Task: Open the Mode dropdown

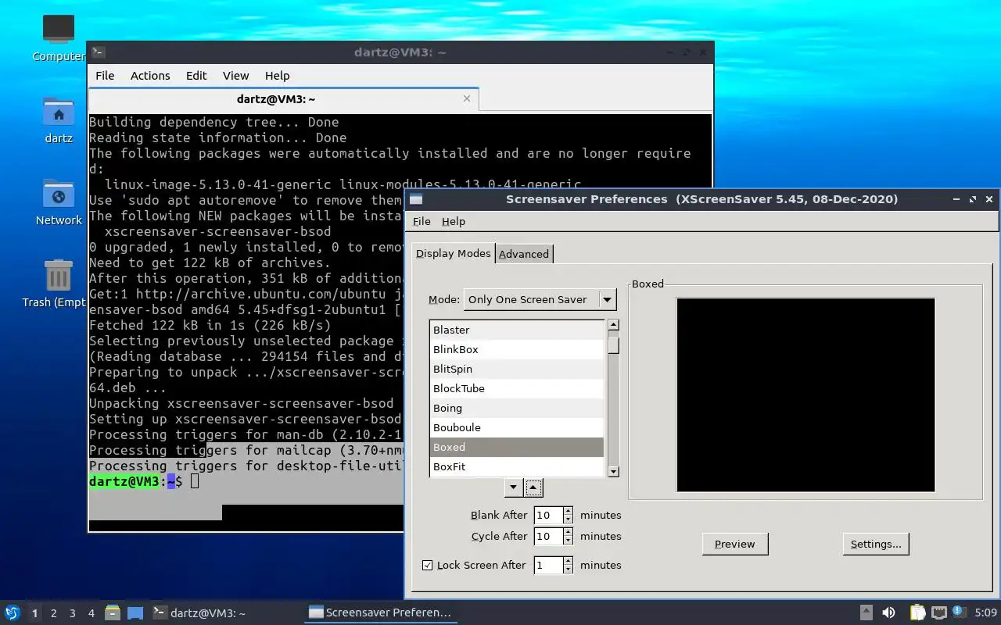Action: pos(540,299)
